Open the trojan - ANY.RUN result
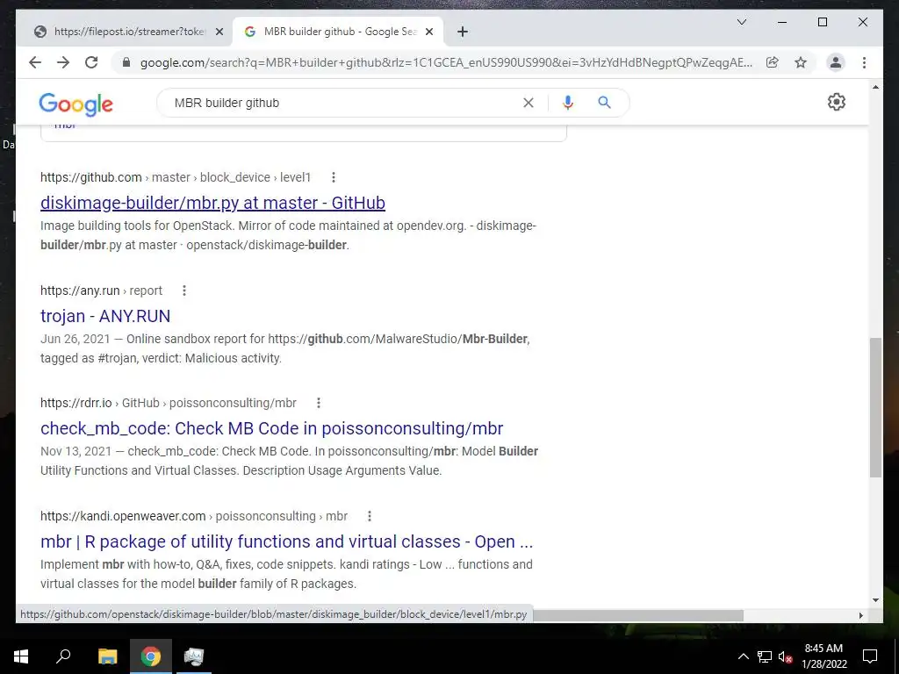 point(105,316)
